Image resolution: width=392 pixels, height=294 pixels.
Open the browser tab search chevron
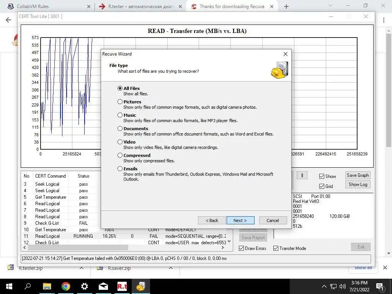click(330, 5)
